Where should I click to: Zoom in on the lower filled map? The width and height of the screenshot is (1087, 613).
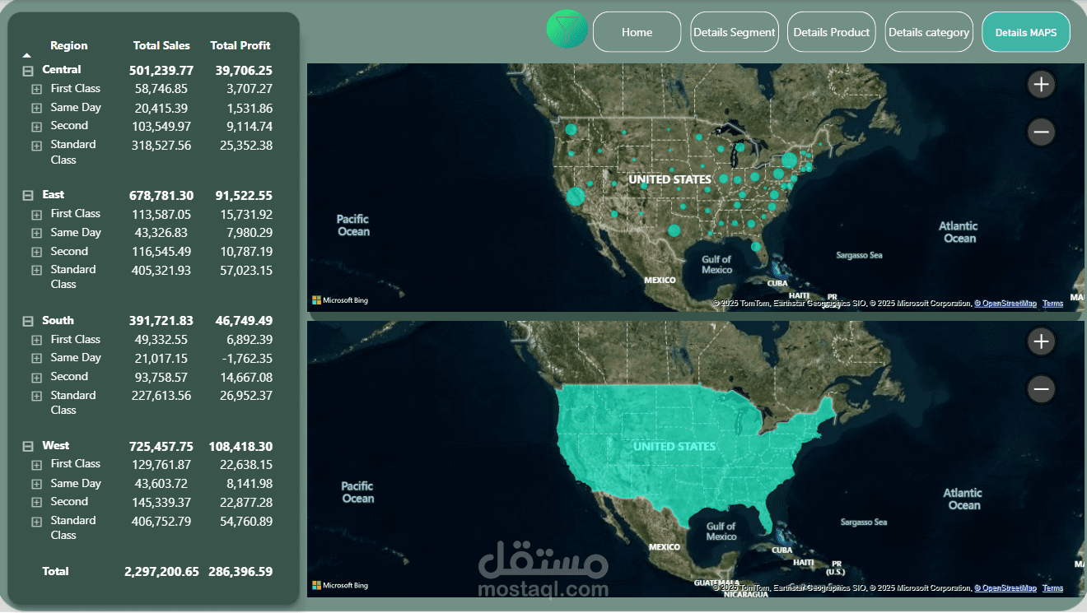1041,341
